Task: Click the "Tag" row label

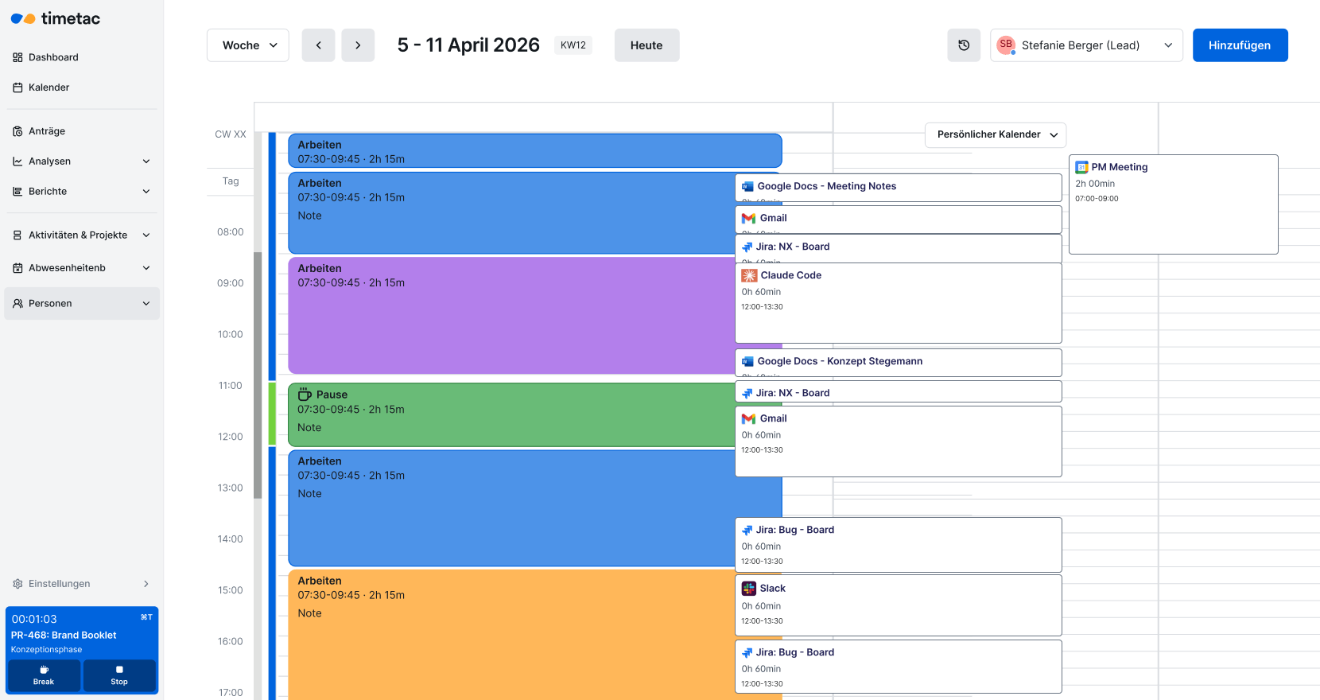Action: [x=231, y=181]
